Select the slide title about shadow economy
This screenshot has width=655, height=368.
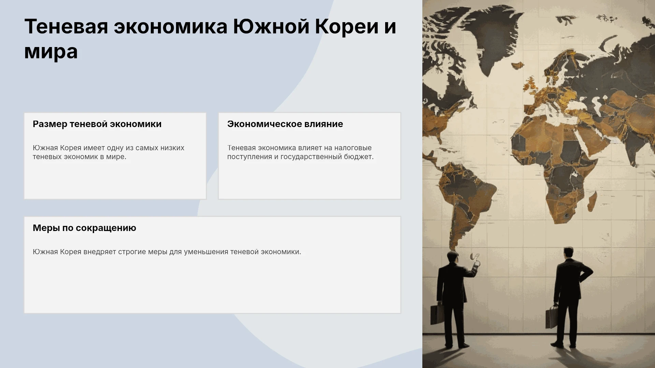tap(210, 39)
